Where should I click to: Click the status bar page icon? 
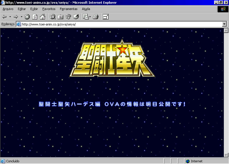coord(3,161)
